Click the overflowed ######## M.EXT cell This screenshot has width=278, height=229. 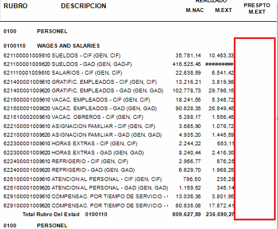point(219,64)
